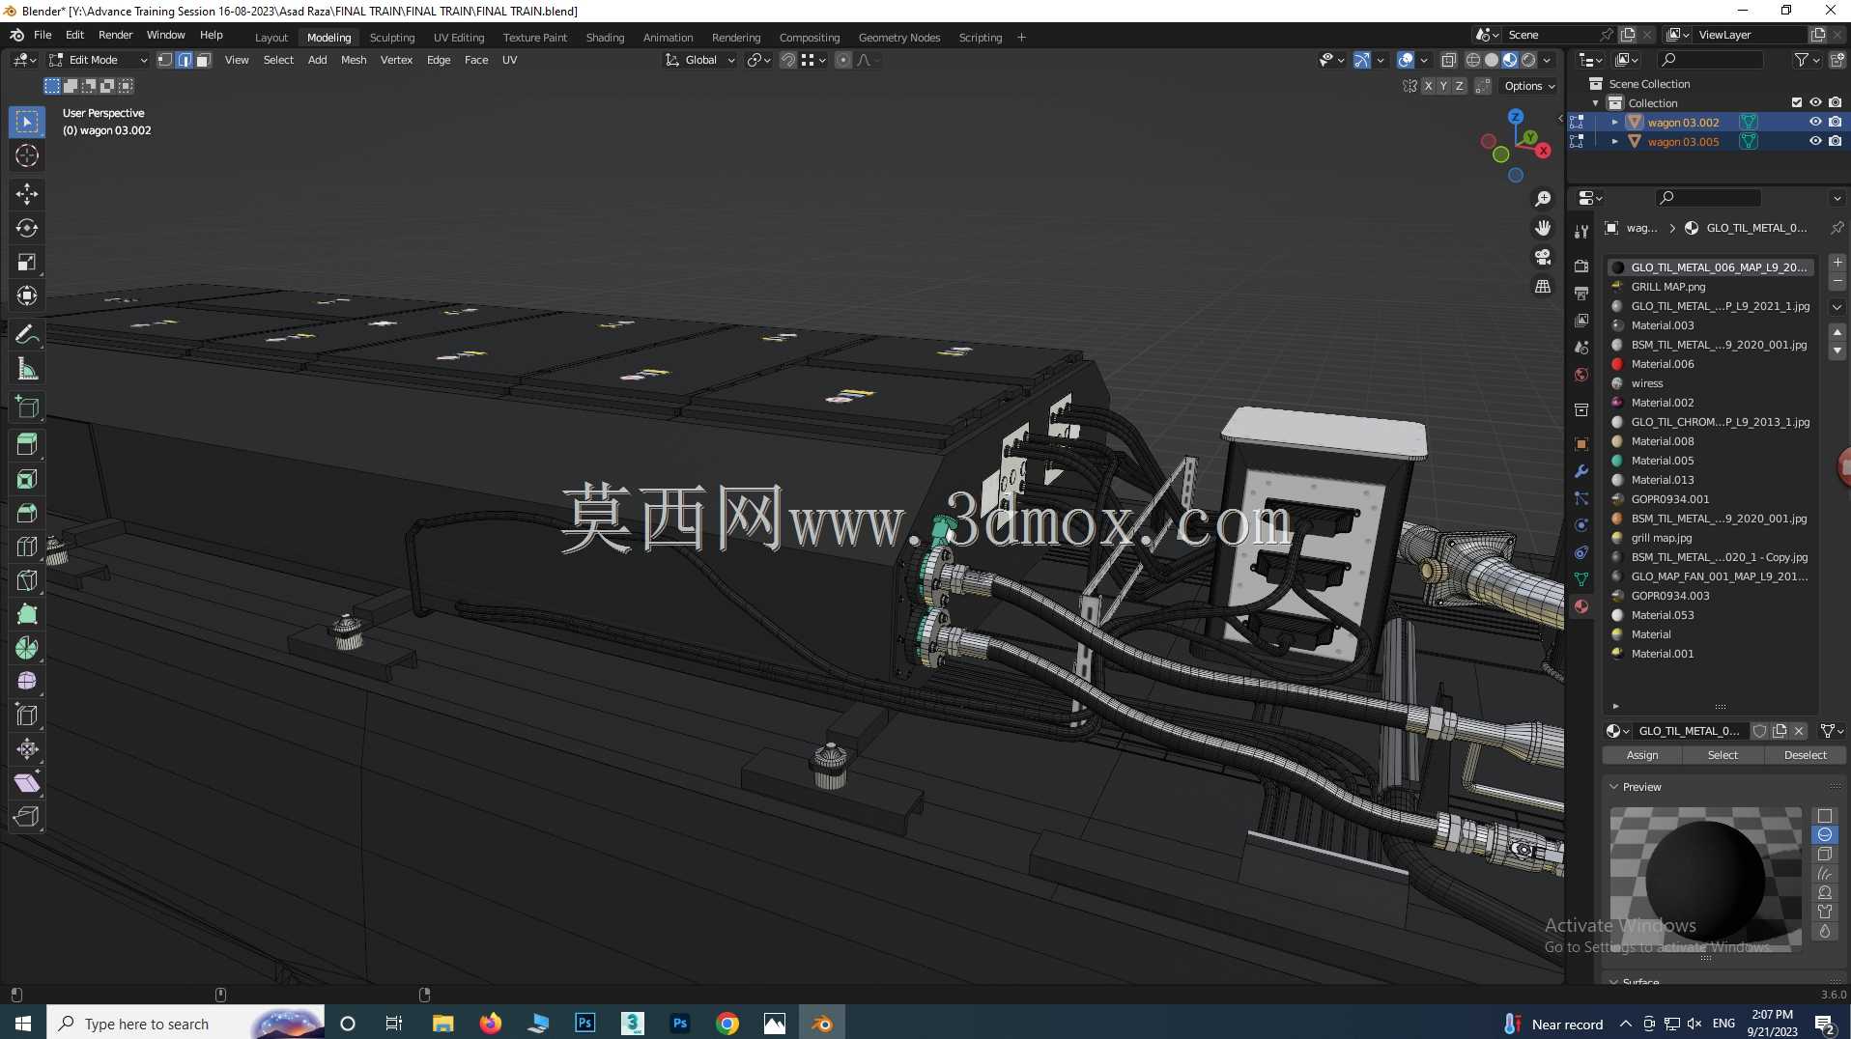
Task: Open material browse dropdown
Action: tap(1617, 731)
